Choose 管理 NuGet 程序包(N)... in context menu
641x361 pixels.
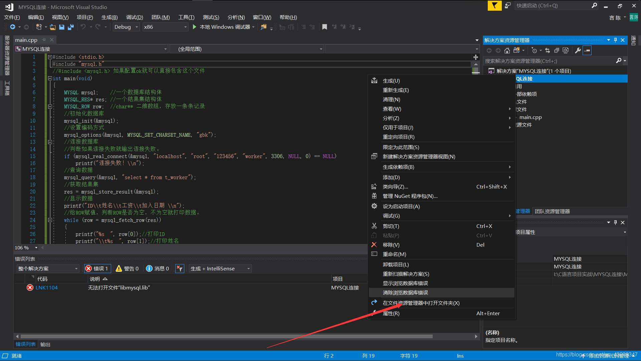[441, 196]
